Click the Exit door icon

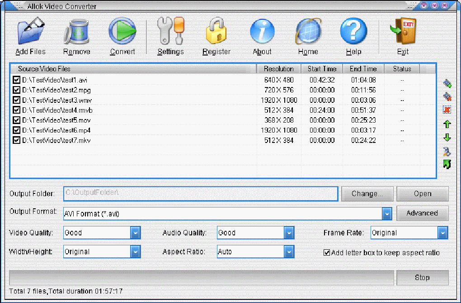click(x=403, y=31)
